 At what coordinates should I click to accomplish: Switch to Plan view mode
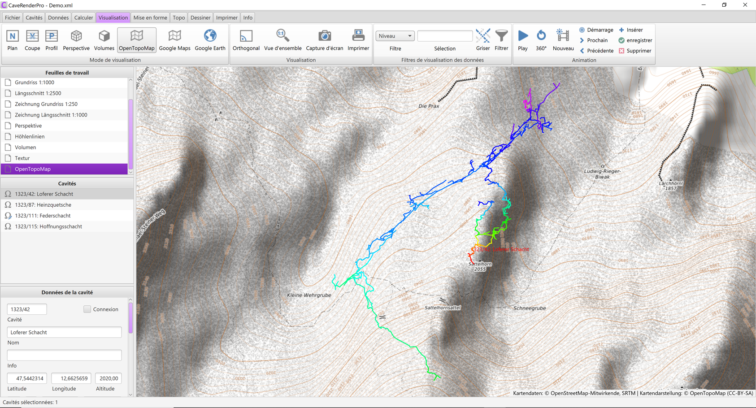(13, 40)
